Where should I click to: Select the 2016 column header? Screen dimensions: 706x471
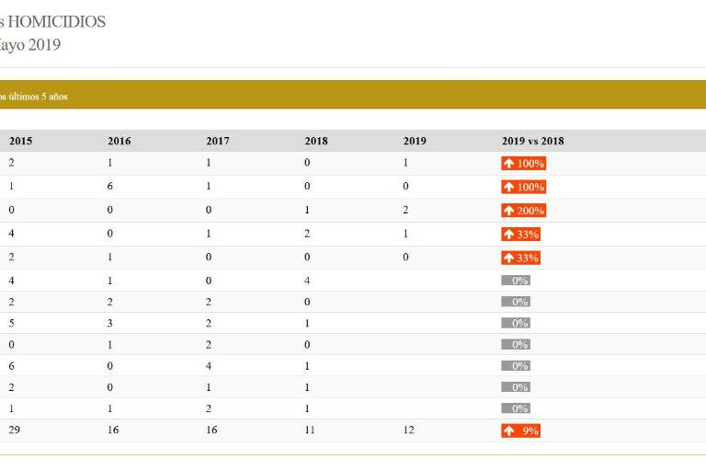(120, 141)
